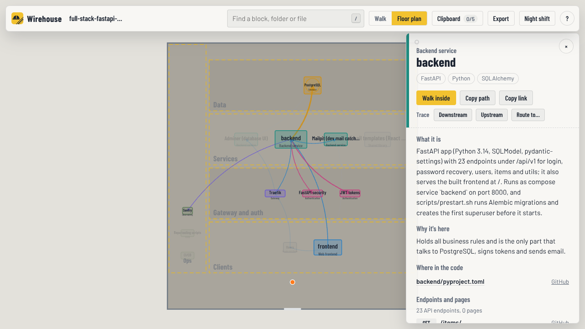Click the Python tag chip

point(461,79)
